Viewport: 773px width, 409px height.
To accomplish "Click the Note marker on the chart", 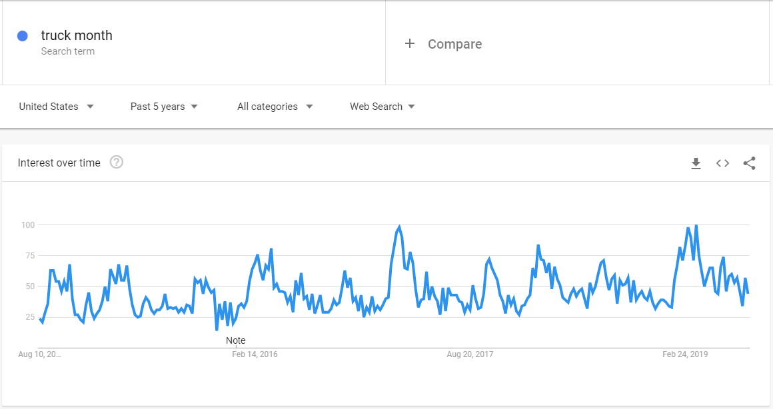I will [x=235, y=340].
